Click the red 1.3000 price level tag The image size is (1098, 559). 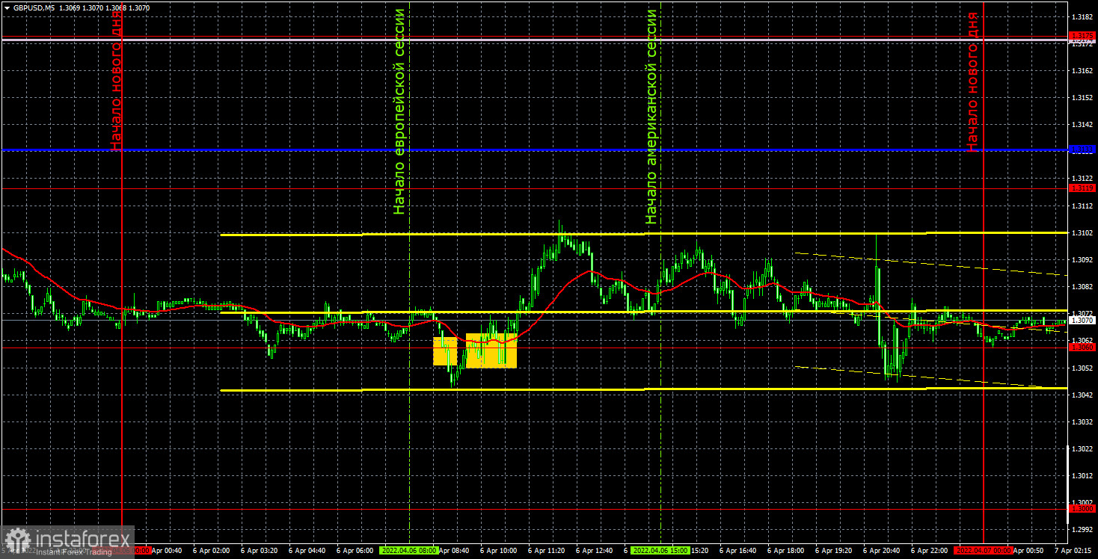click(x=1082, y=508)
